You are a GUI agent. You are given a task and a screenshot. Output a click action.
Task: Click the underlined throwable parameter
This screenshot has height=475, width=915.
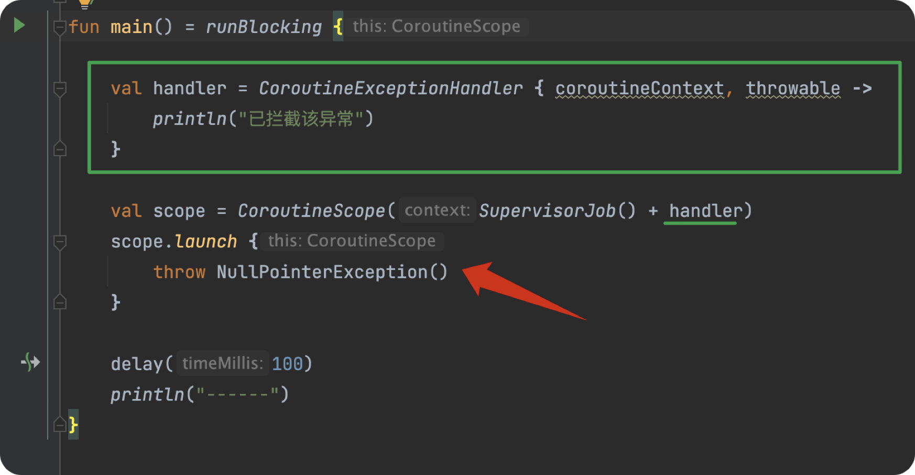pyautogui.click(x=793, y=89)
